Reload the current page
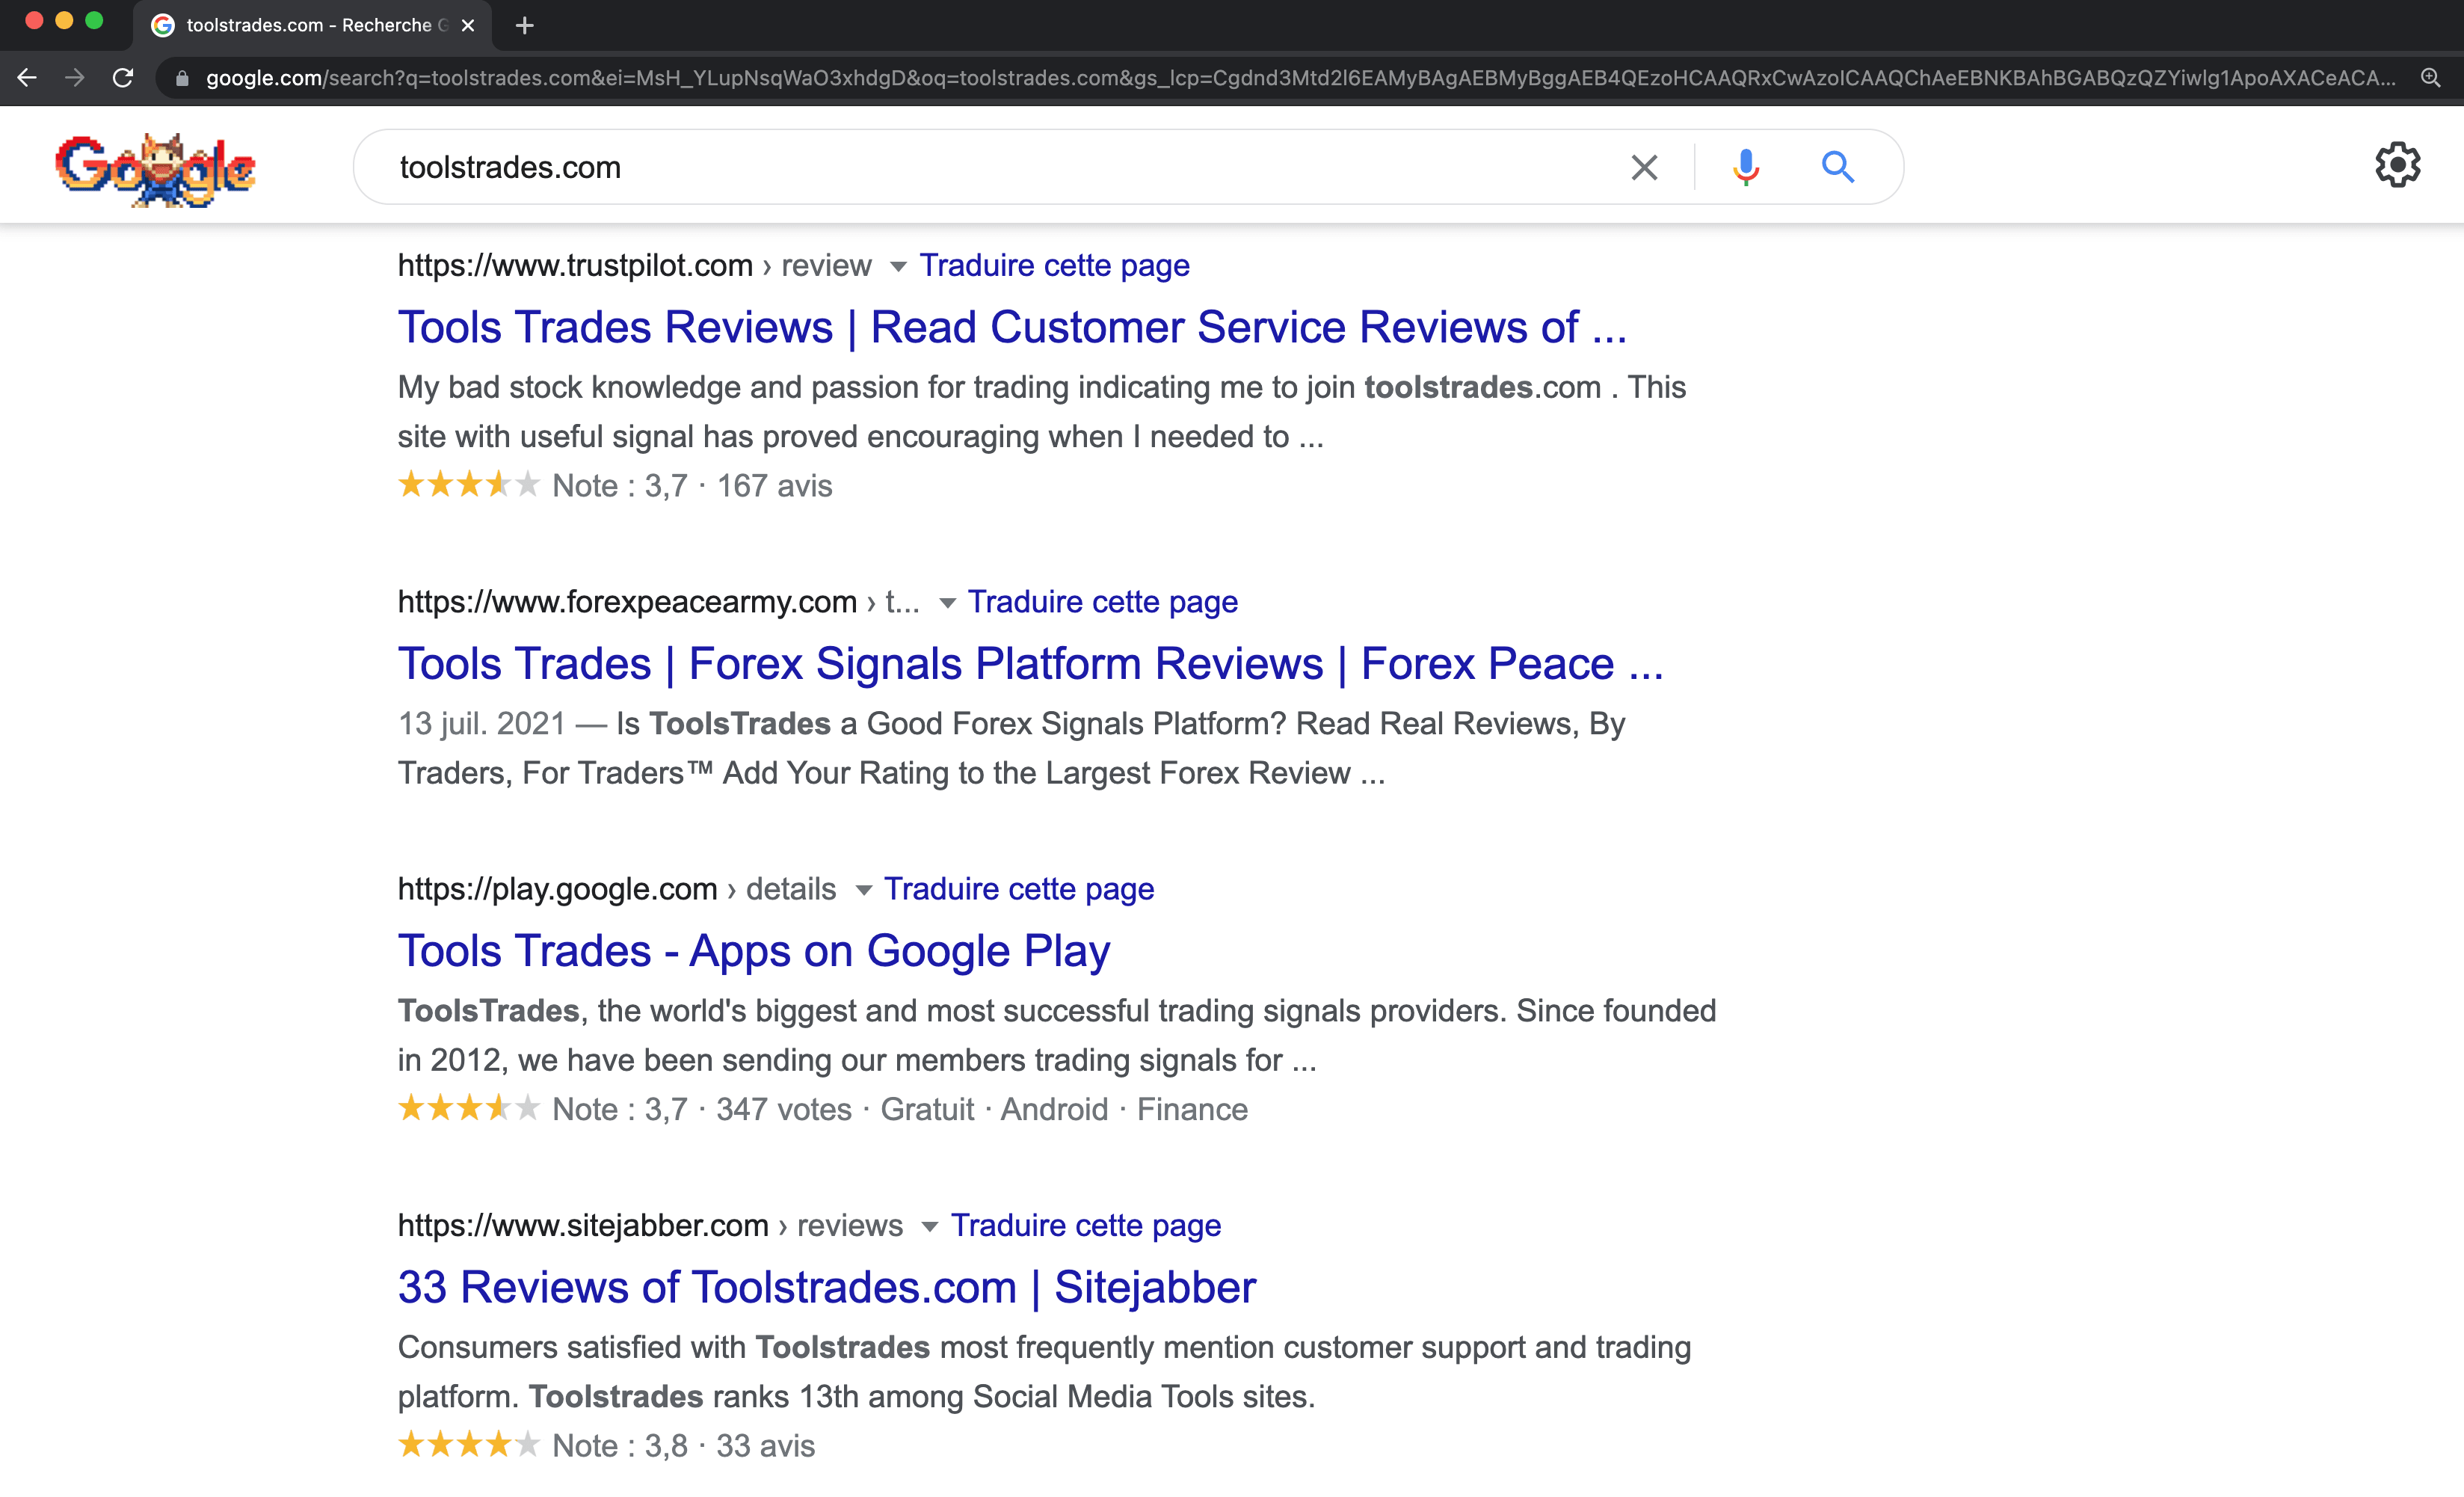This screenshot has height=1497, width=2464. click(123, 78)
